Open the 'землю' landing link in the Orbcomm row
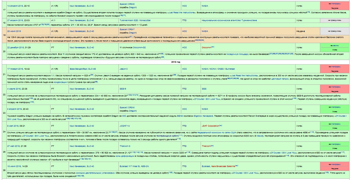 336,46
